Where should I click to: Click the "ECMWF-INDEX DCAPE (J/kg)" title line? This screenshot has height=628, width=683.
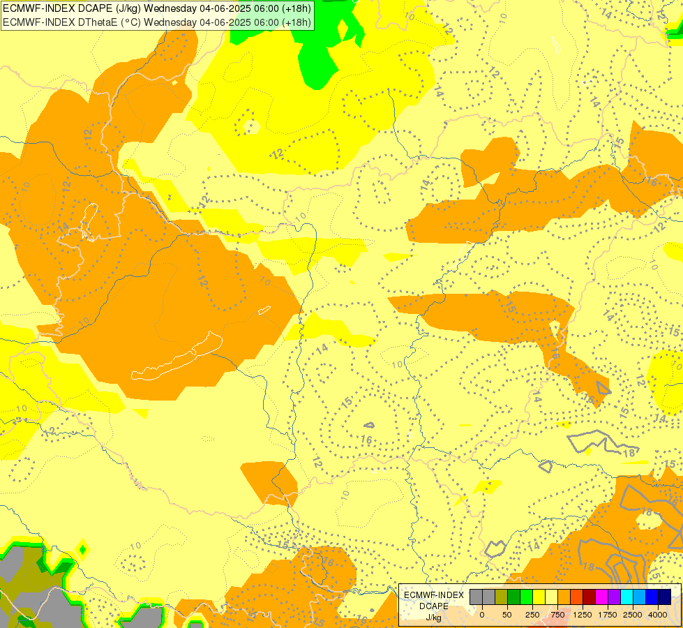click(x=157, y=8)
